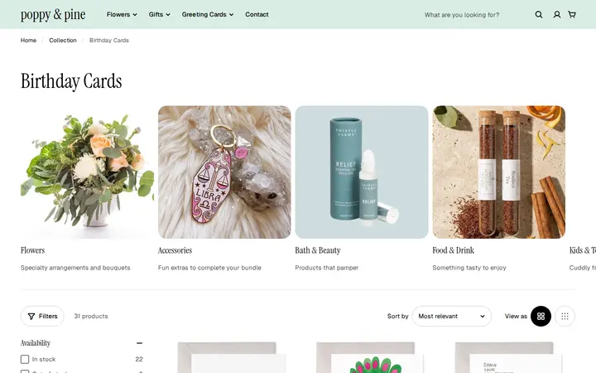Expand the Greeting Cards menu
Image resolution: width=596 pixels, height=373 pixels.
point(208,14)
